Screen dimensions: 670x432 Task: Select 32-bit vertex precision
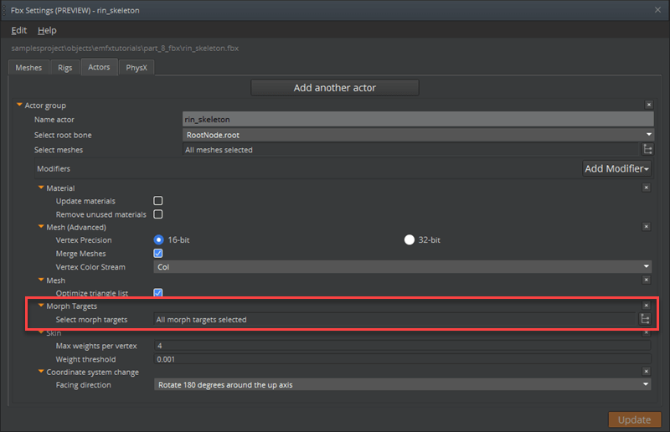pos(410,240)
